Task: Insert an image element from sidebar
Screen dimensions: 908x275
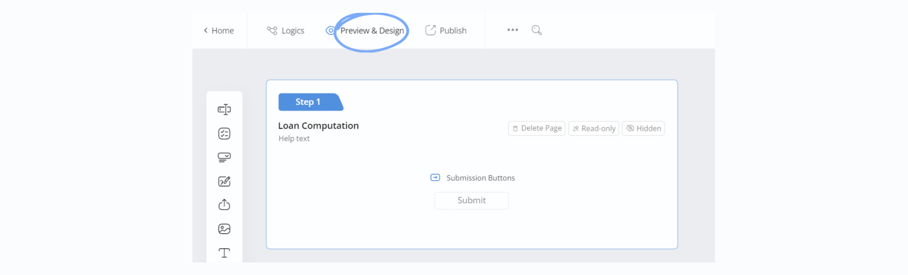Action: [x=224, y=229]
